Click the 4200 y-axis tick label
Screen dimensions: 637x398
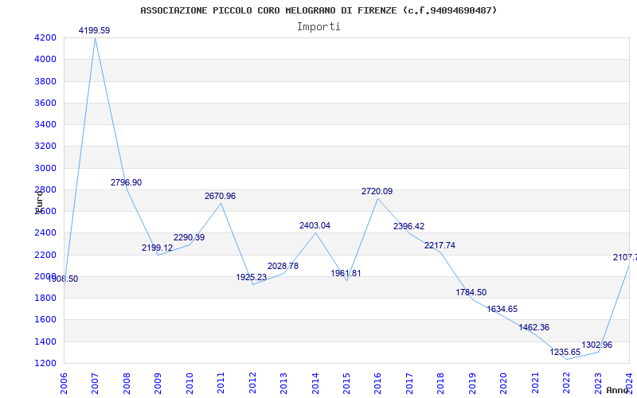[x=45, y=37]
